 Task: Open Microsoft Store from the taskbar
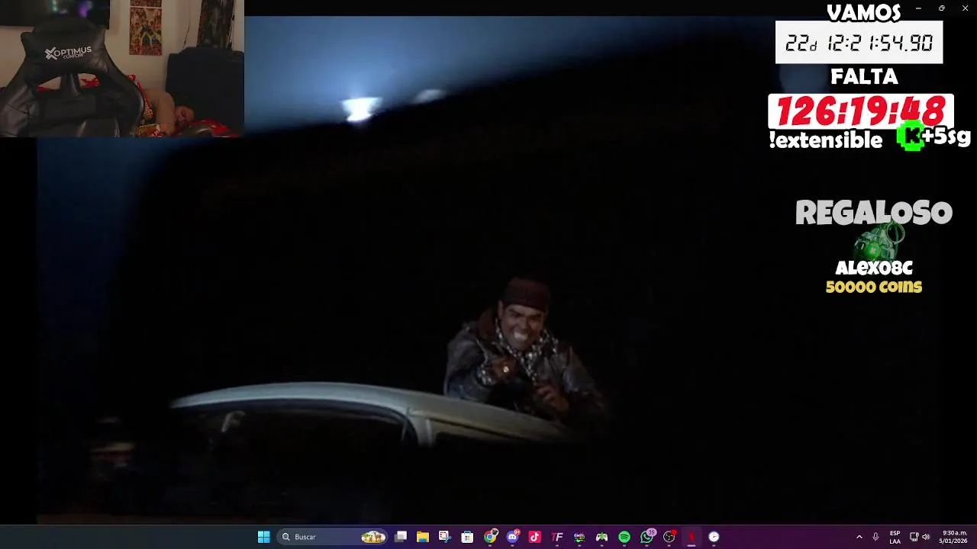click(x=467, y=537)
